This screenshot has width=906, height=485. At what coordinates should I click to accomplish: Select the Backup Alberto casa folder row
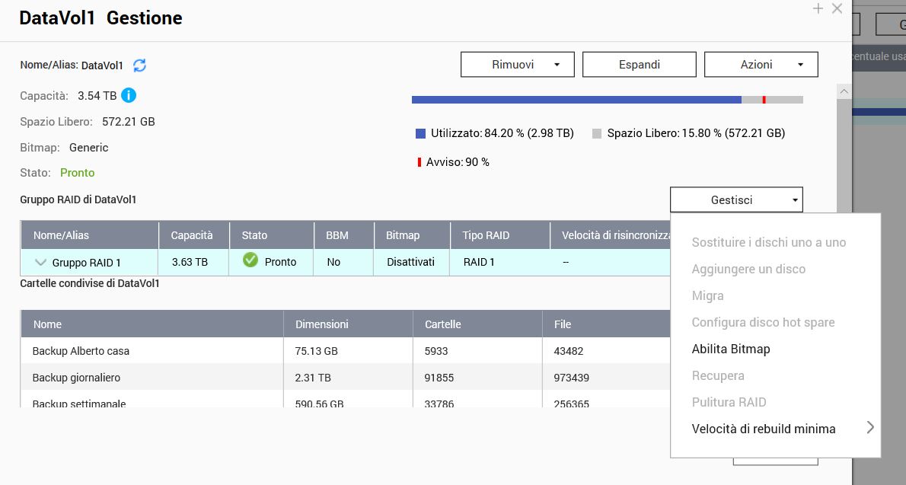(x=81, y=351)
